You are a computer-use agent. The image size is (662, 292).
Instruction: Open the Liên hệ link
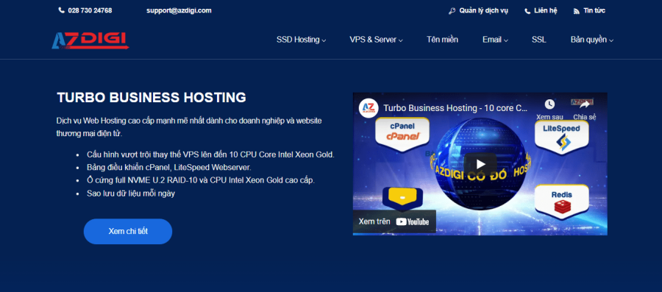(x=546, y=11)
